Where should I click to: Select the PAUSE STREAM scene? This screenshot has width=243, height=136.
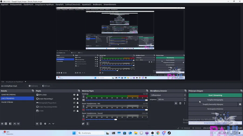(17, 102)
